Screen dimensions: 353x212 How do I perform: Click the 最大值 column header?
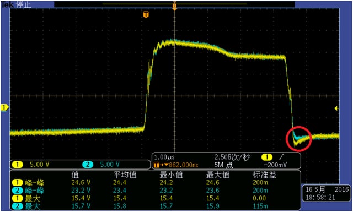[218, 175]
